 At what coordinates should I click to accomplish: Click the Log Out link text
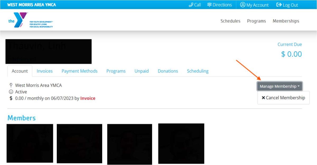290,5
